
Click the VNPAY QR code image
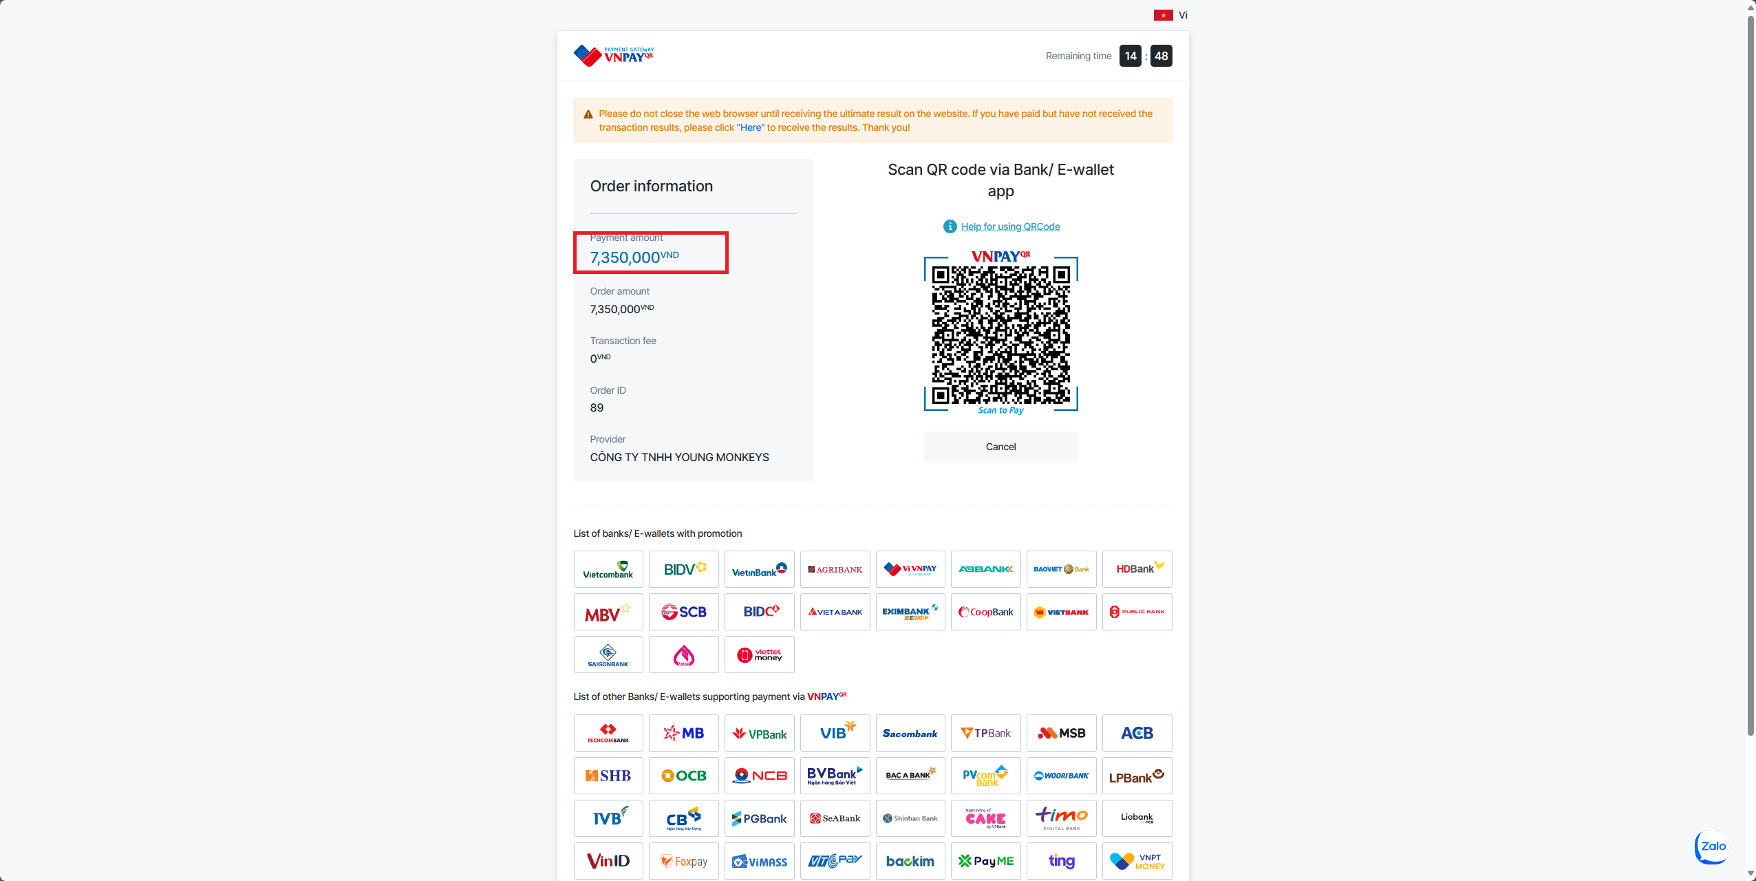tap(1000, 335)
